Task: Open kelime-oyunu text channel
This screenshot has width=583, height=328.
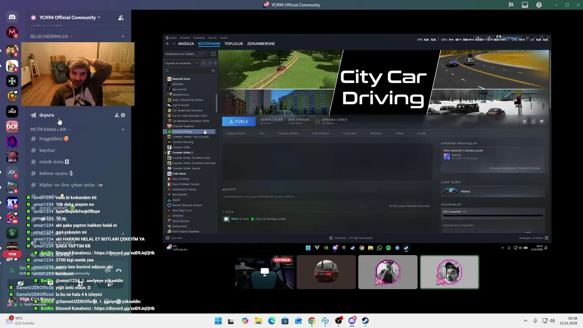Action: click(56, 174)
